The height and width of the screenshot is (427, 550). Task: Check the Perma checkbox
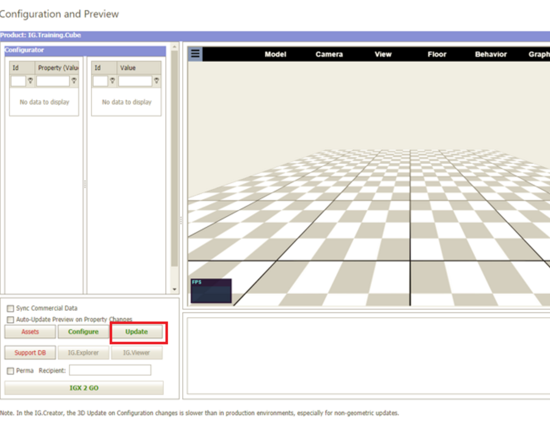(x=10, y=371)
